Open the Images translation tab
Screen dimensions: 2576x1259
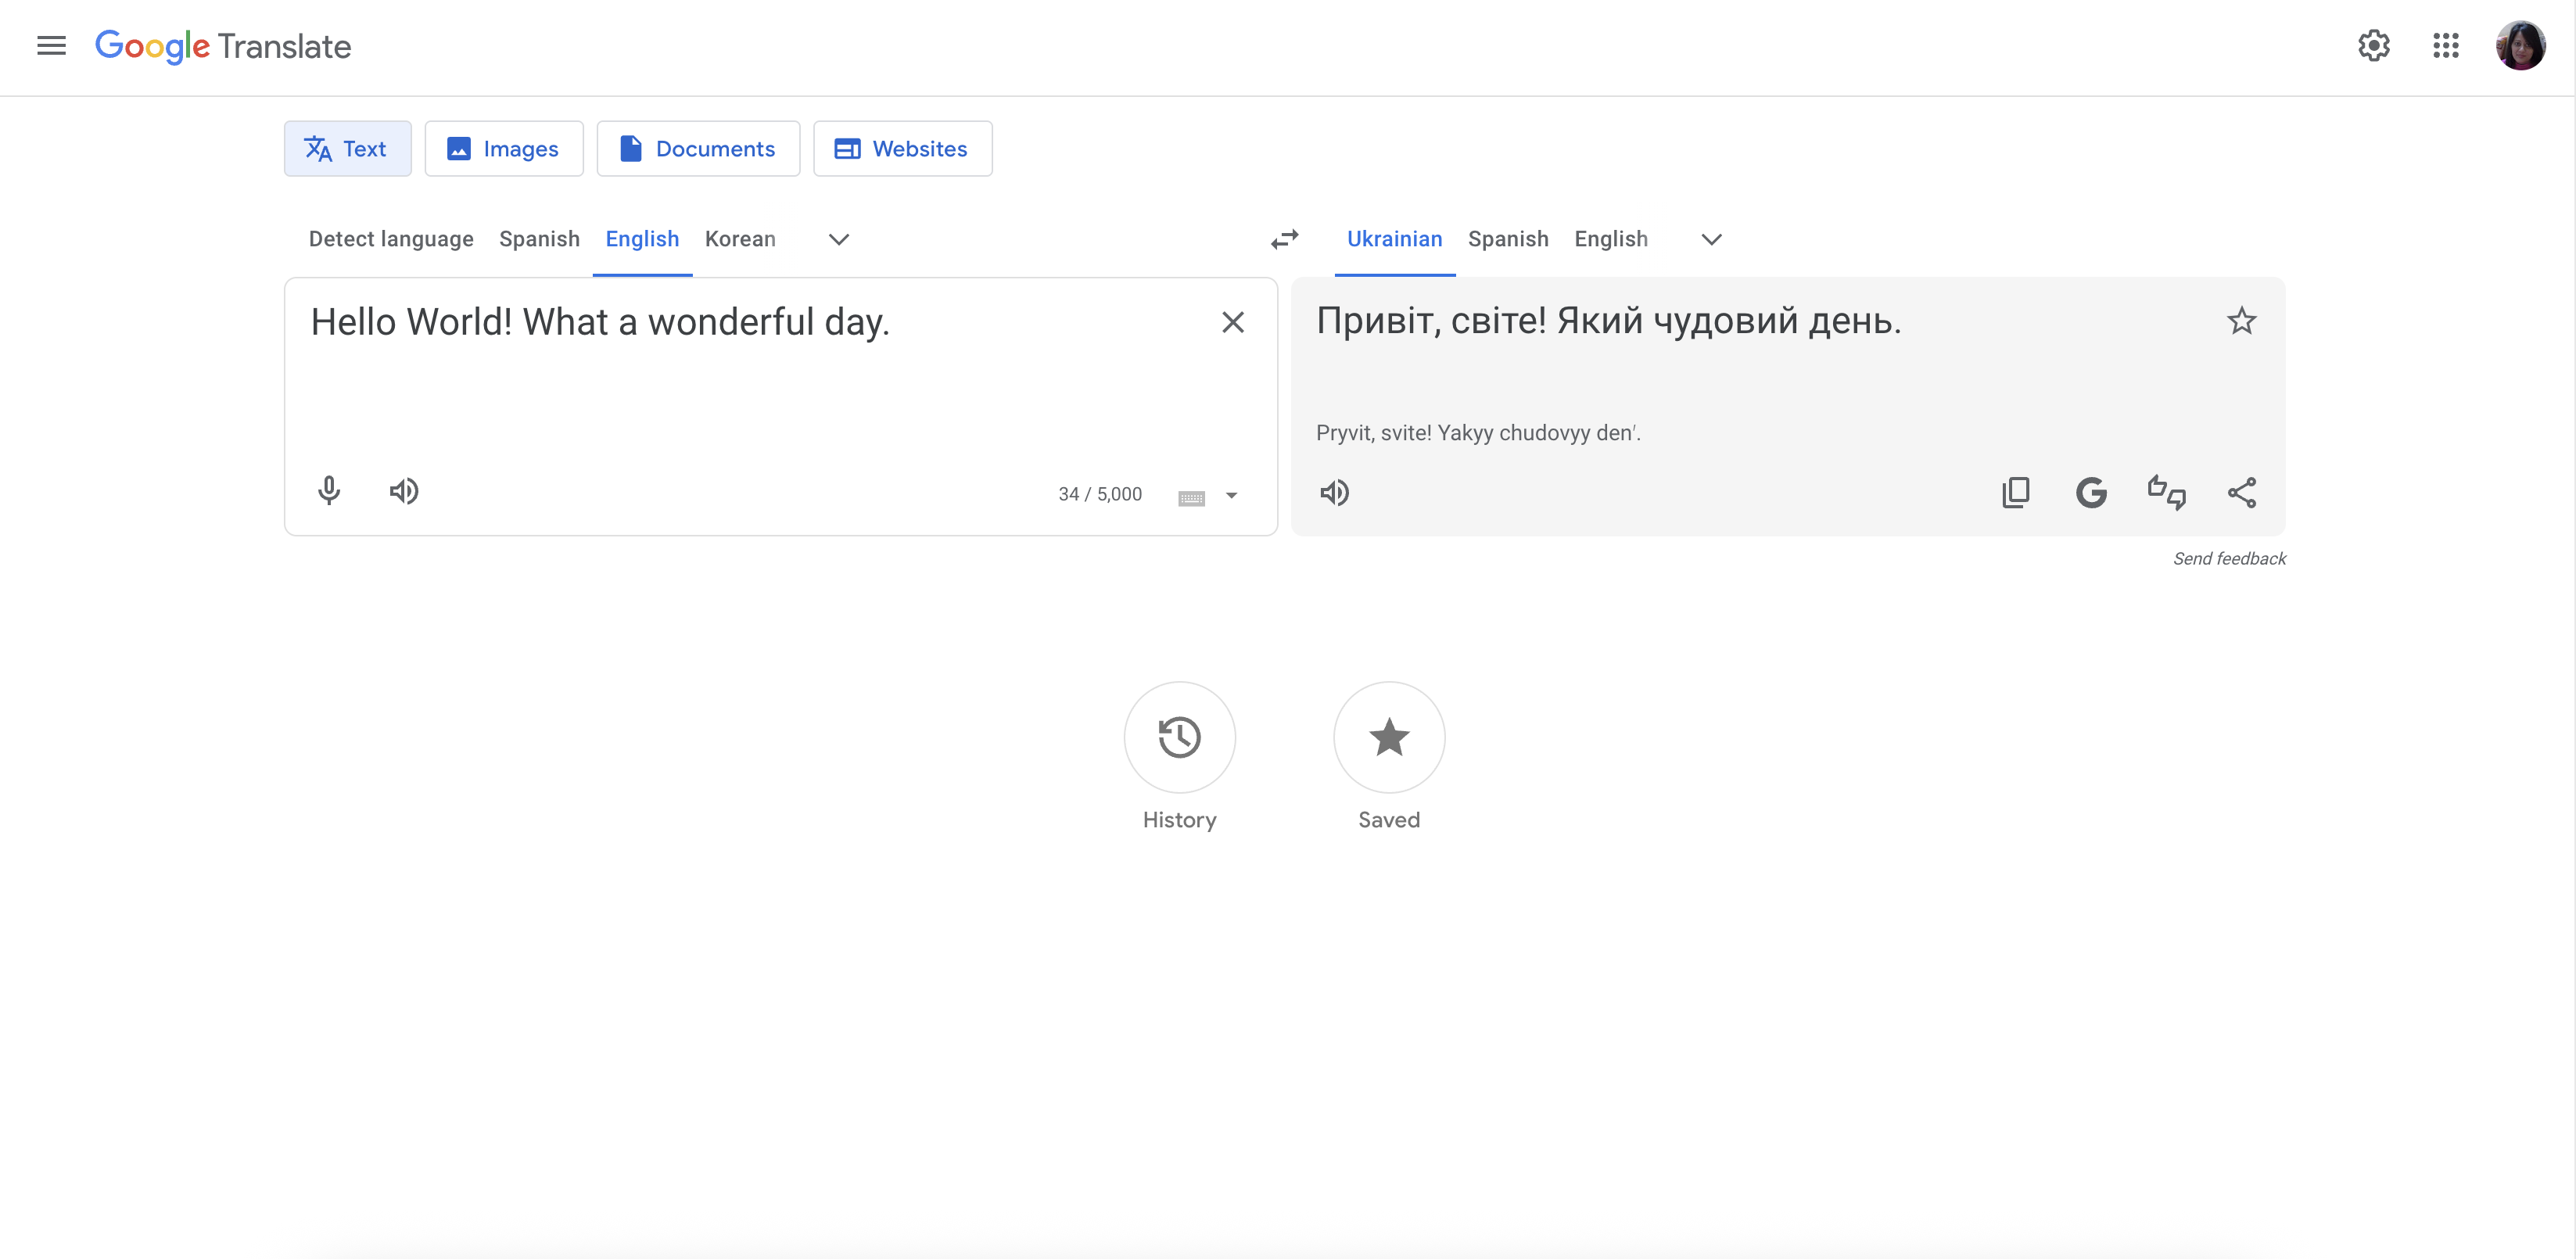pos(504,148)
